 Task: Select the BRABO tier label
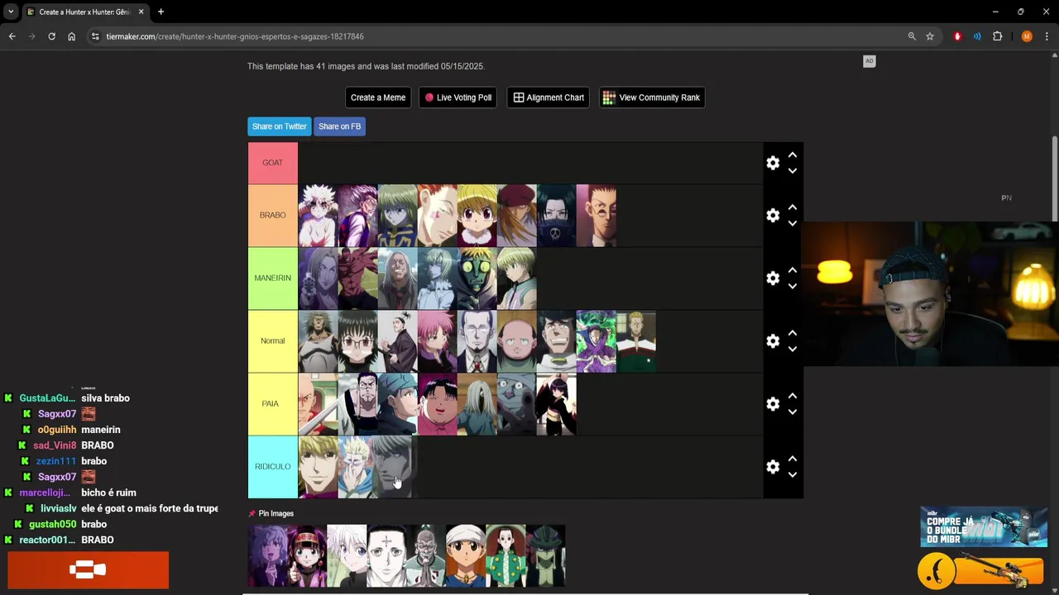pyautogui.click(x=273, y=216)
